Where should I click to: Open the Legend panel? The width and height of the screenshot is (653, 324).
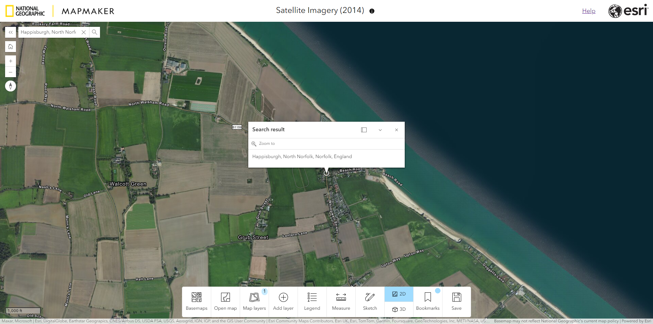(x=312, y=301)
